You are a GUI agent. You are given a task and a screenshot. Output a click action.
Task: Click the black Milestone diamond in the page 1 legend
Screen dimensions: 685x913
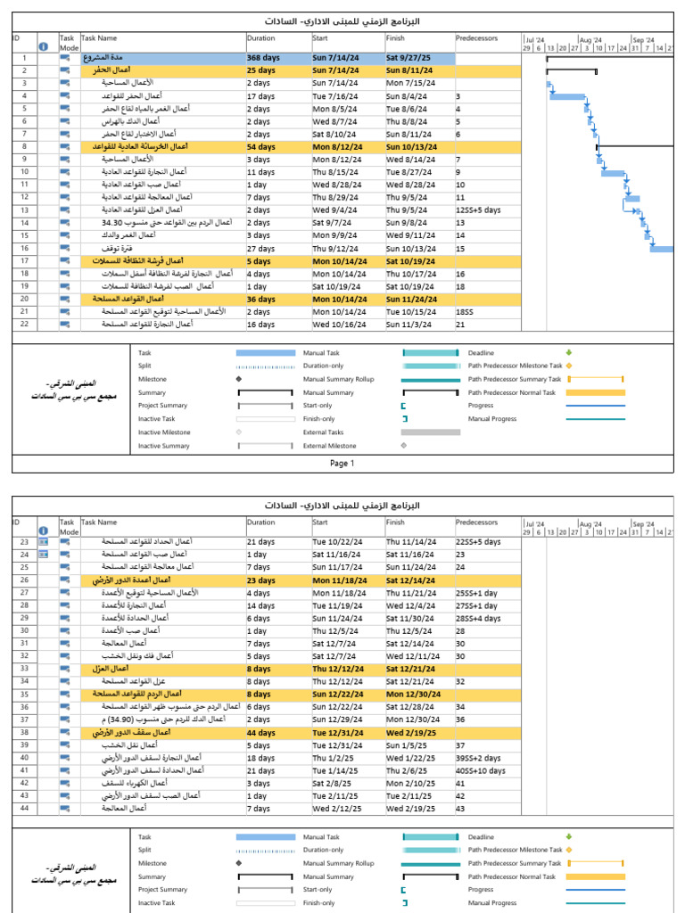pos(239,379)
